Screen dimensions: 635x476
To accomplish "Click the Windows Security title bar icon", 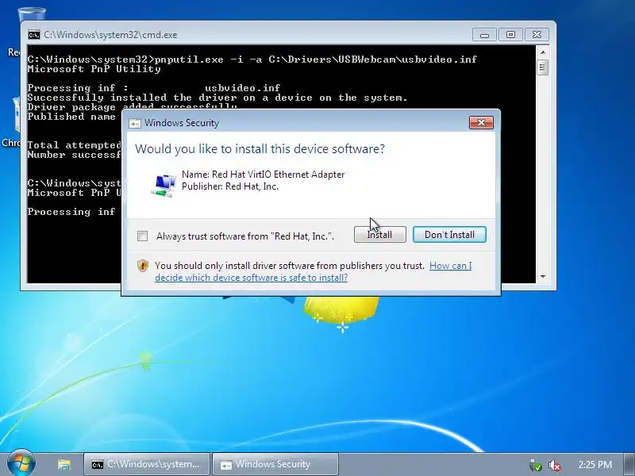I will [134, 124].
